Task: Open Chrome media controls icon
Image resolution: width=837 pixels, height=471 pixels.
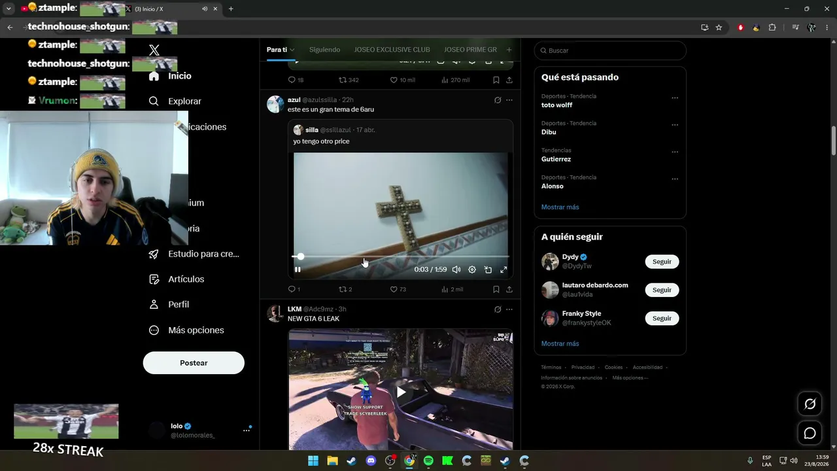Action: click(x=795, y=27)
